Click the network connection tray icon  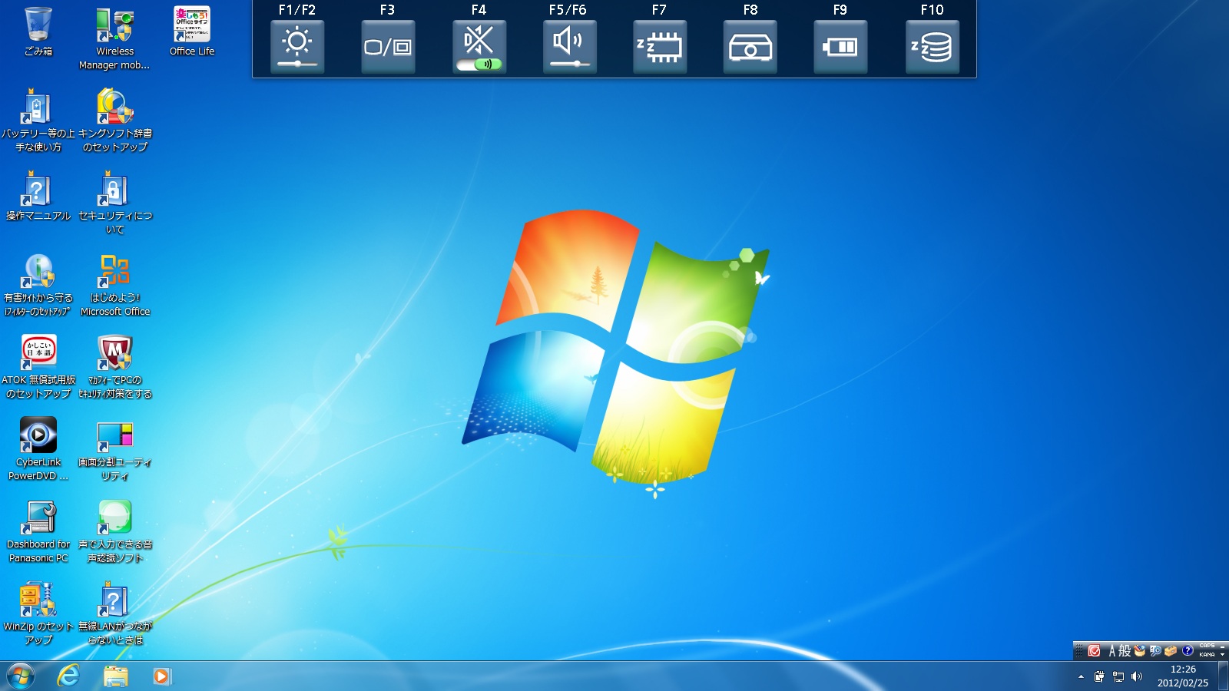pos(1118,676)
